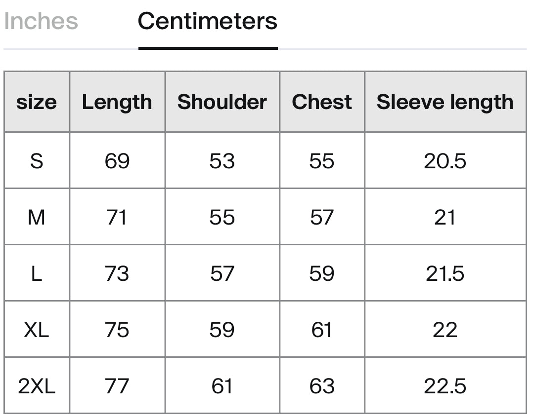
Task: Click the Shoulder column header
Action: click(x=222, y=102)
